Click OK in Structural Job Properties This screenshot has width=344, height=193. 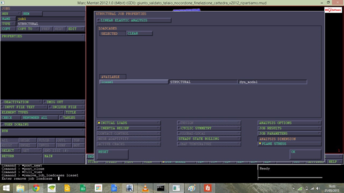[305, 155]
